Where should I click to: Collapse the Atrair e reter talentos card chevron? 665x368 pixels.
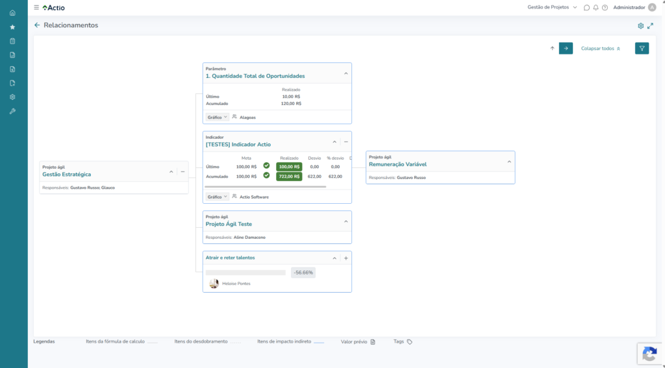pos(334,258)
